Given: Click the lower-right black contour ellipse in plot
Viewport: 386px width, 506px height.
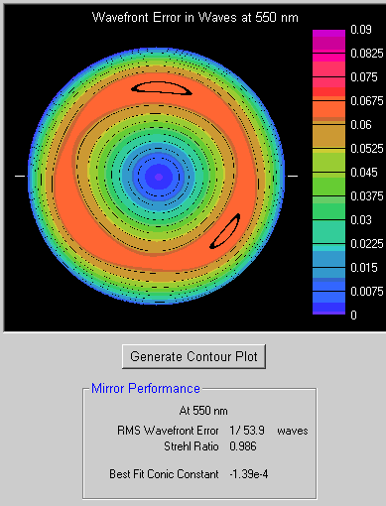Looking at the screenshot, I should [x=225, y=231].
